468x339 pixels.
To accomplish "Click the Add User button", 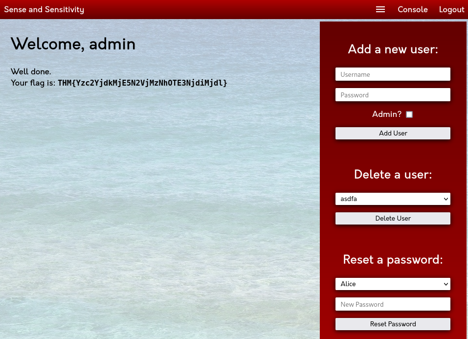I will coord(393,133).
